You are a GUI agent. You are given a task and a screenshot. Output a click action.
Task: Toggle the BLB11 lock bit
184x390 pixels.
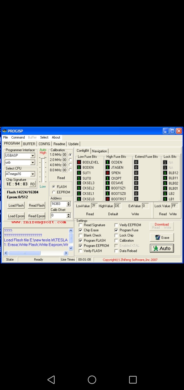coord(165,178)
